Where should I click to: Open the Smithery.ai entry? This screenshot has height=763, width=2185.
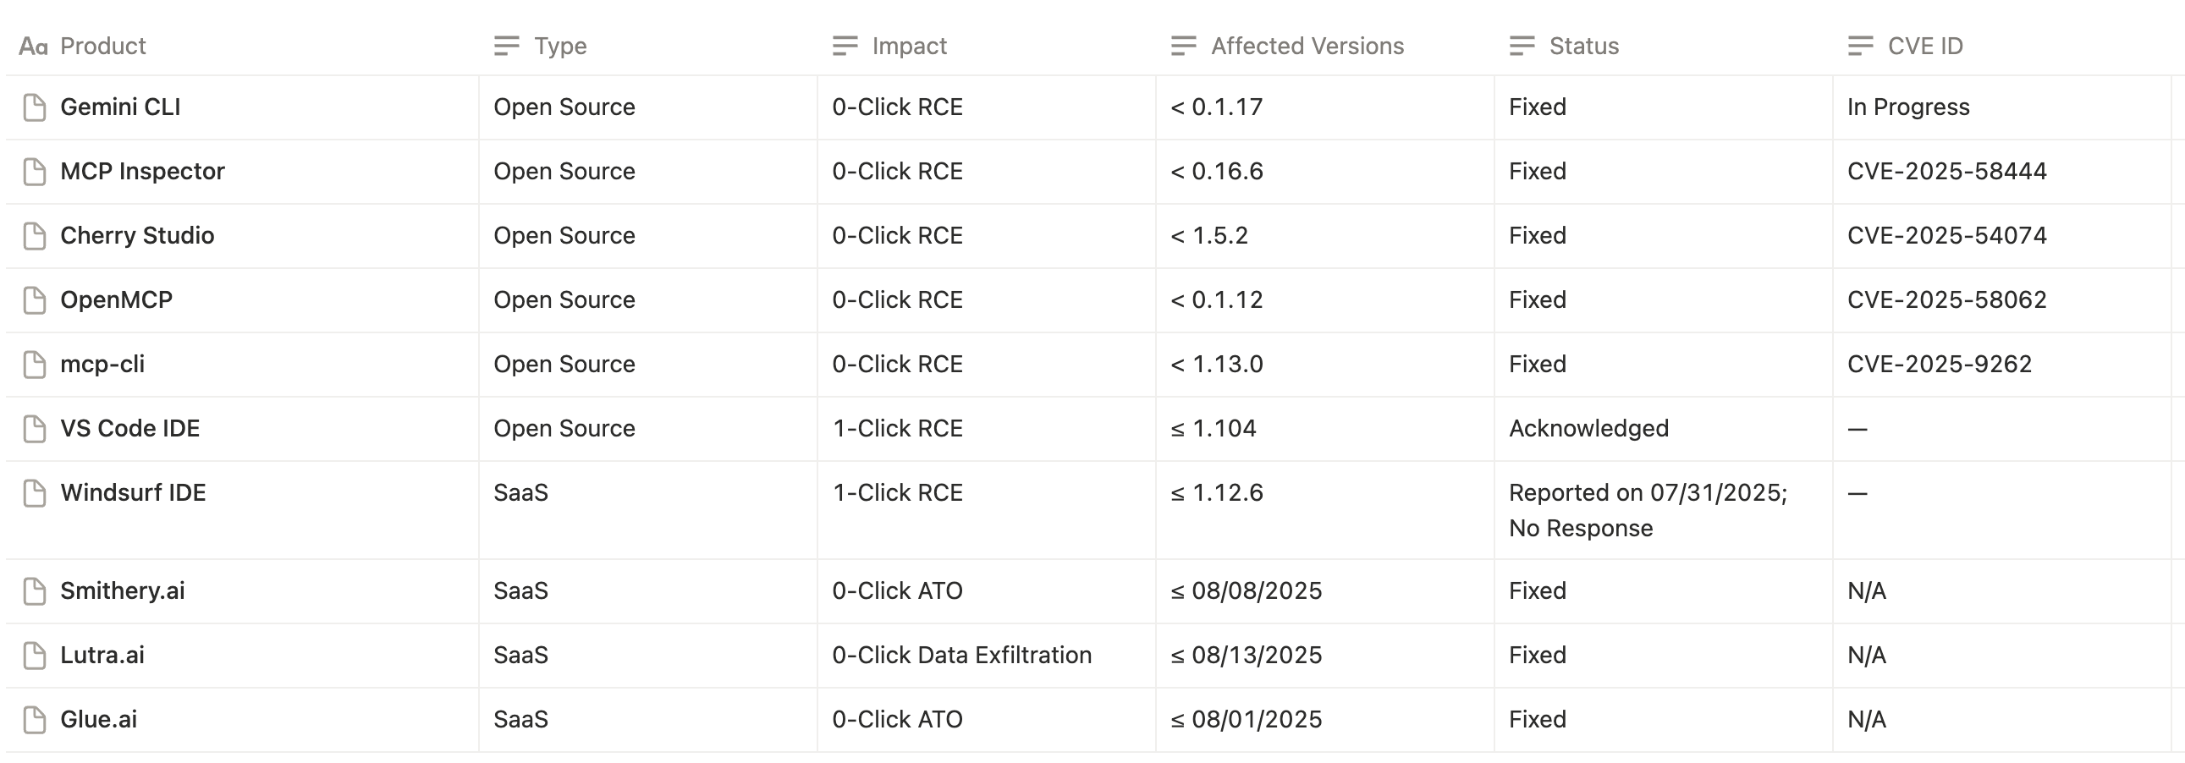click(x=122, y=591)
